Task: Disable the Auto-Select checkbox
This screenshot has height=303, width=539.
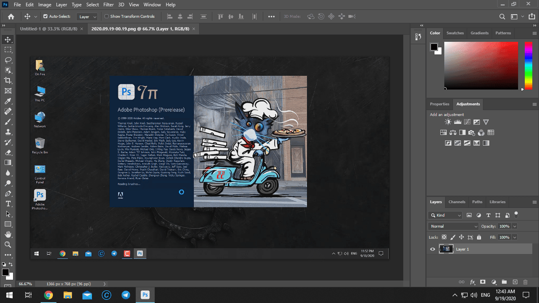Action: (45, 17)
